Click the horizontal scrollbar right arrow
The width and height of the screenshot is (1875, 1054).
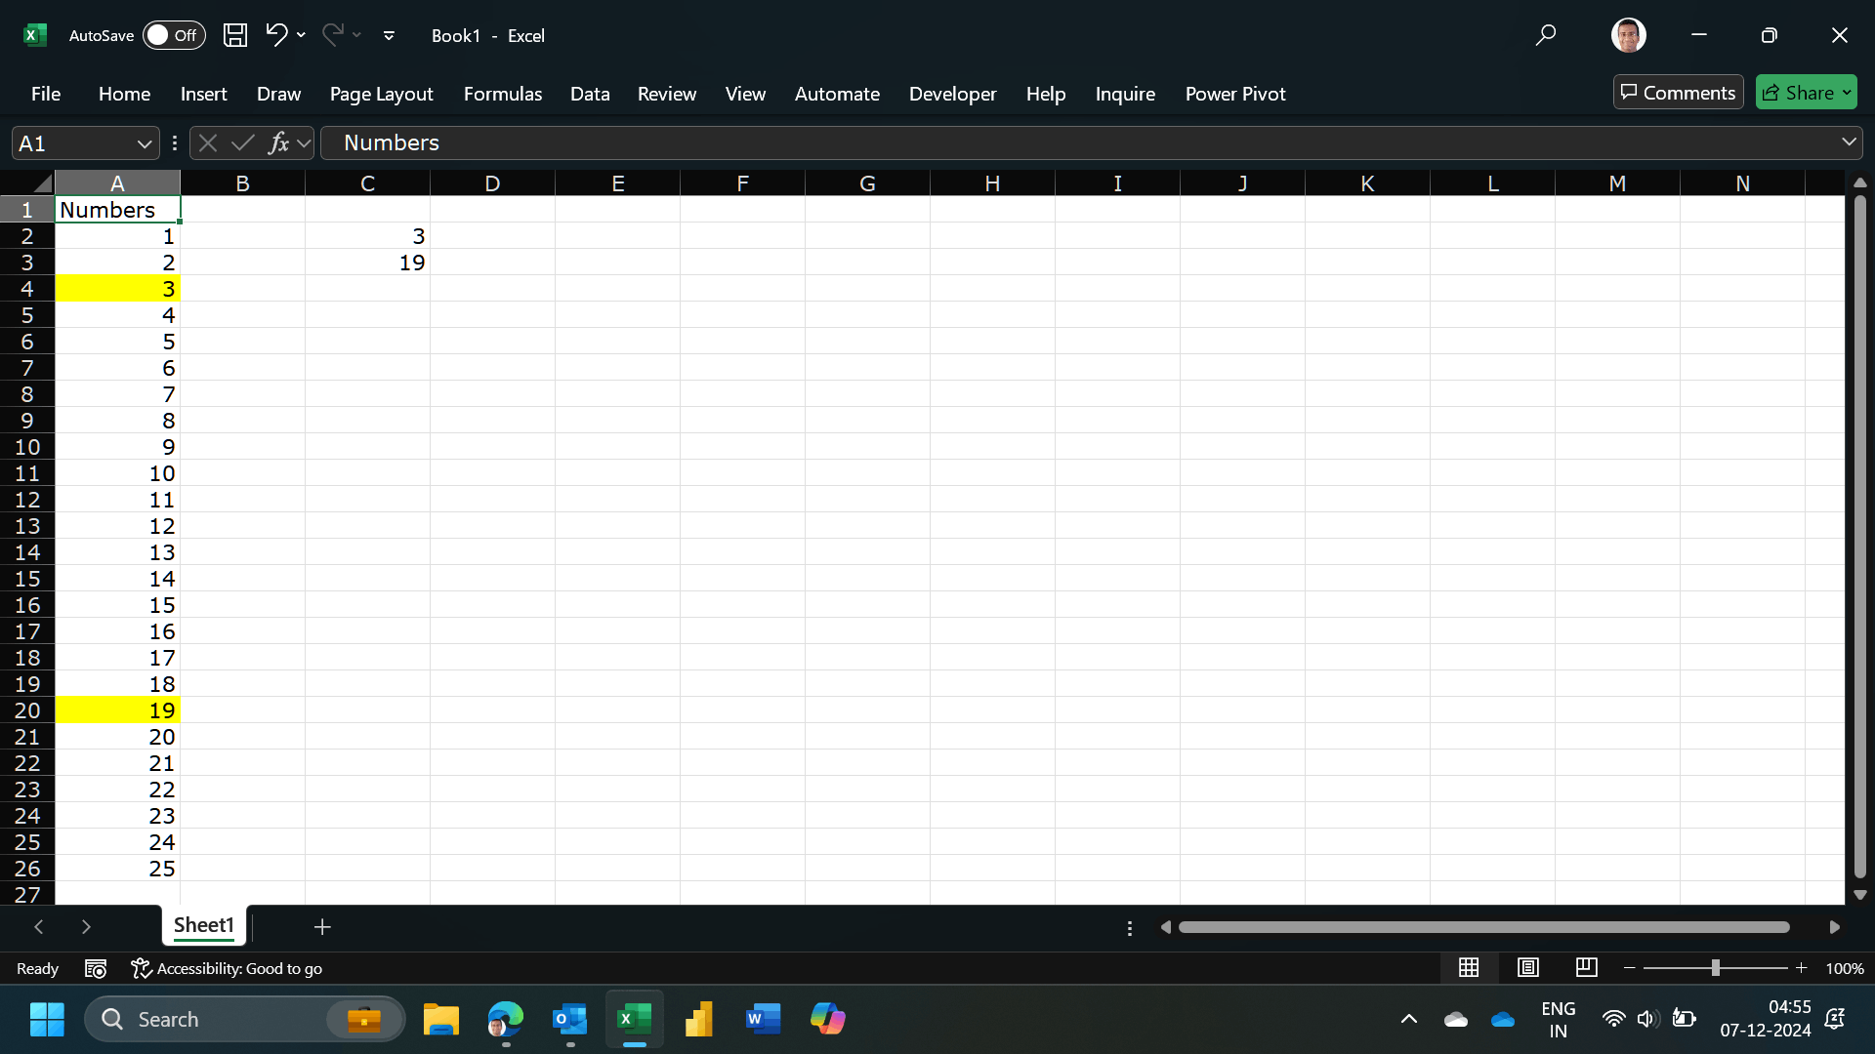[x=1834, y=927]
